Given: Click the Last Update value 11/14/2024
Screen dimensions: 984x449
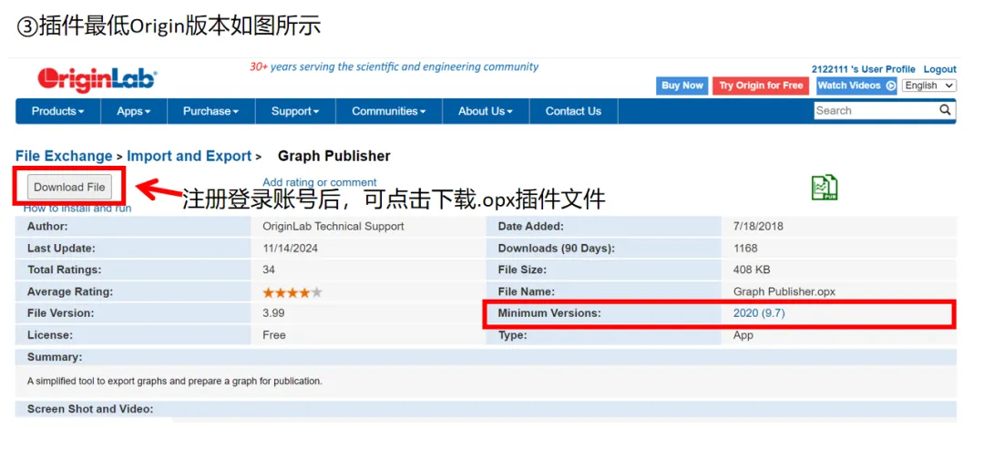Looking at the screenshot, I should [290, 249].
